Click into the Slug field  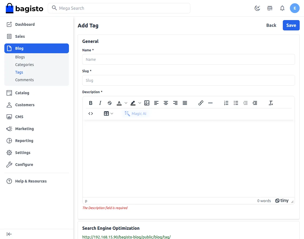pos(188,80)
